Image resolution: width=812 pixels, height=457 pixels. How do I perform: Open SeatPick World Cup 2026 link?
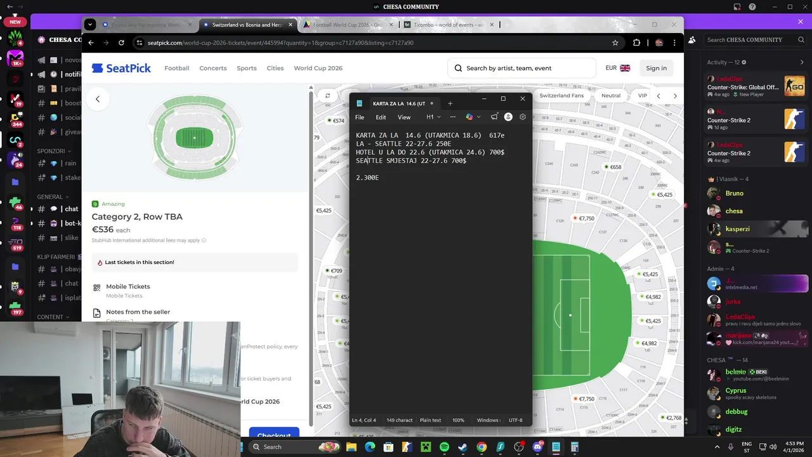(318, 68)
